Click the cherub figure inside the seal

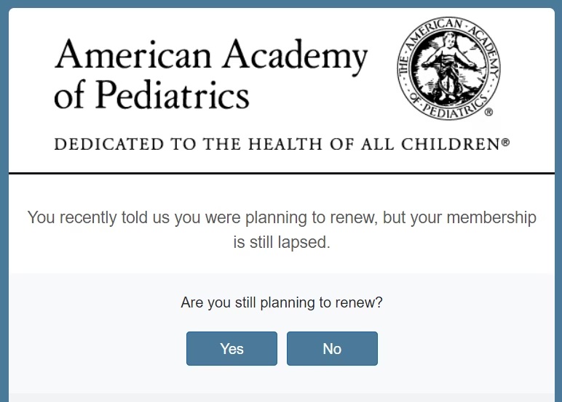click(448, 66)
